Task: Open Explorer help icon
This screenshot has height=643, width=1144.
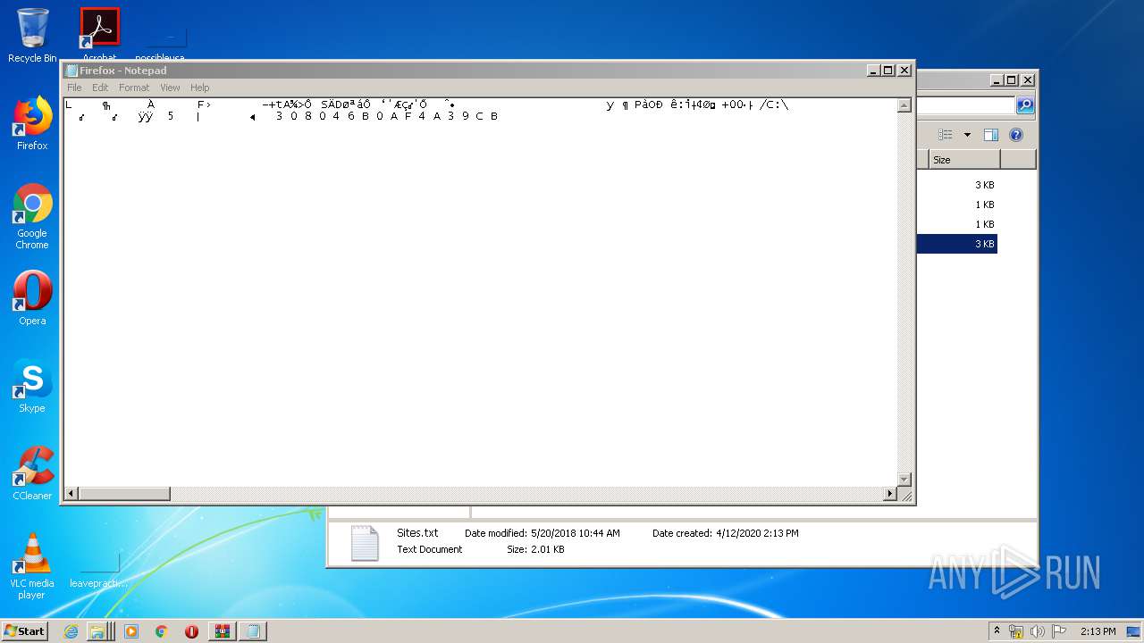Action: click(x=1016, y=135)
